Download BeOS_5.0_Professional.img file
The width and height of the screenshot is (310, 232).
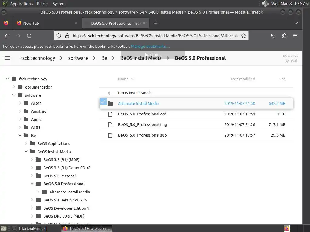(142, 125)
